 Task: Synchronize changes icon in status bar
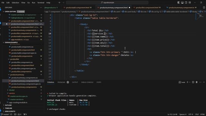click(x=11, y=114)
